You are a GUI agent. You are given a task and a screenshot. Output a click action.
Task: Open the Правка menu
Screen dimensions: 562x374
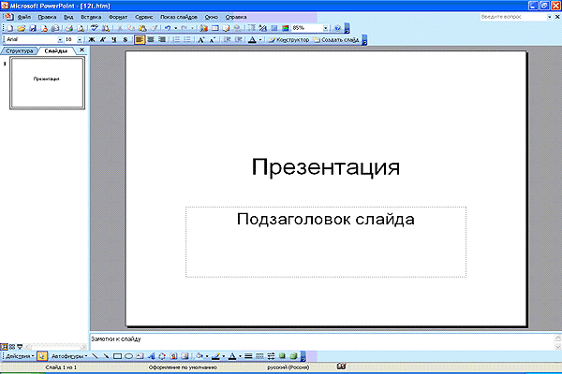47,17
